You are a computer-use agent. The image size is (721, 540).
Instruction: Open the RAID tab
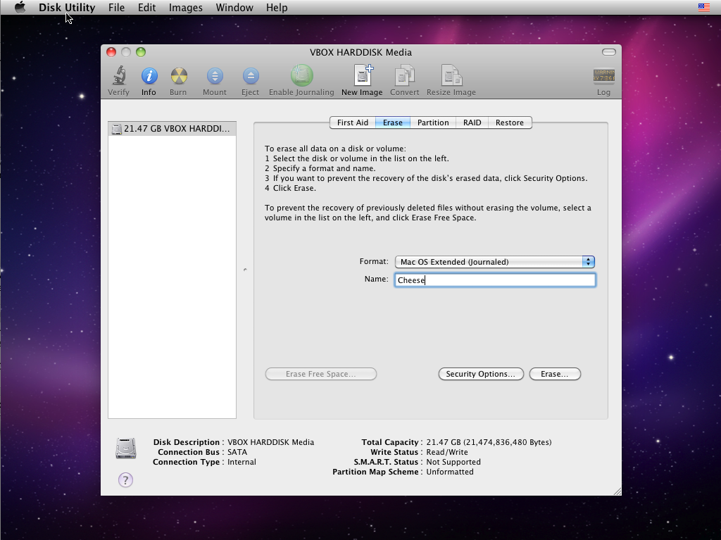pos(472,123)
